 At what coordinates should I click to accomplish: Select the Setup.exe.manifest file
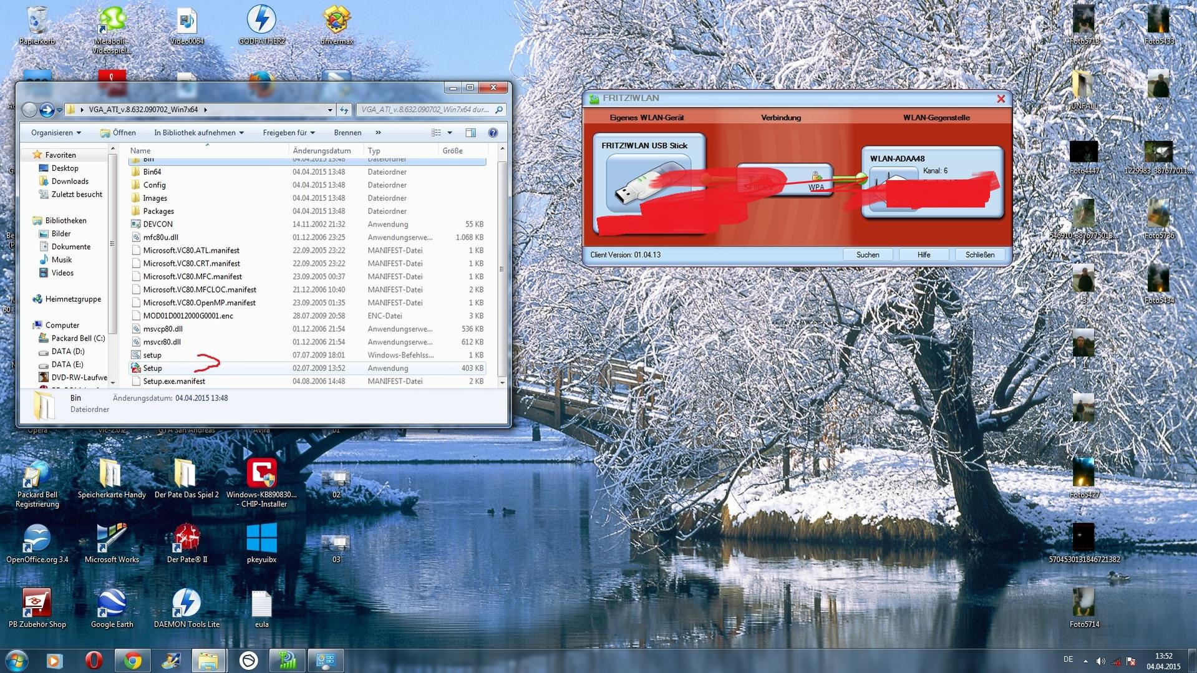(307, 382)
